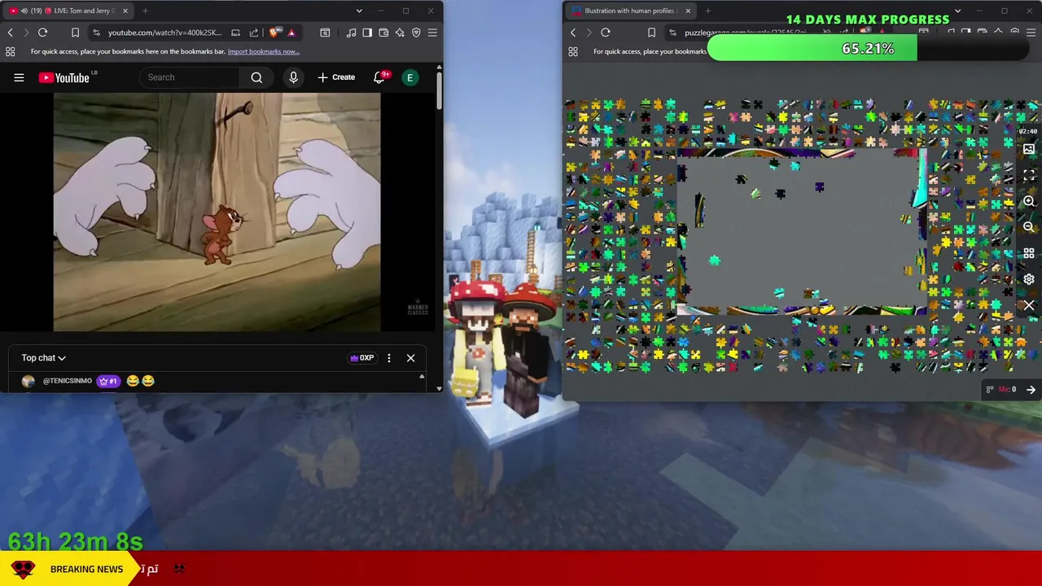Click the Me: 0 score label
Screen dimensions: 1042x586
[x=1007, y=390]
